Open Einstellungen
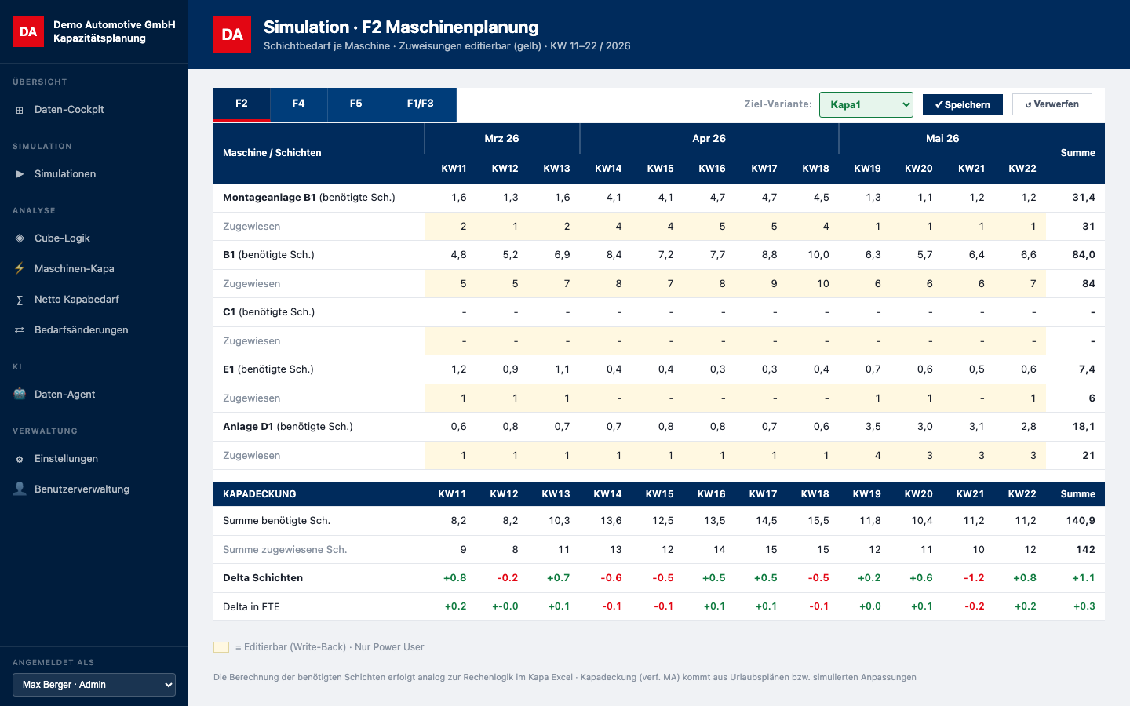Image resolution: width=1130 pixels, height=706 pixels. click(94, 459)
